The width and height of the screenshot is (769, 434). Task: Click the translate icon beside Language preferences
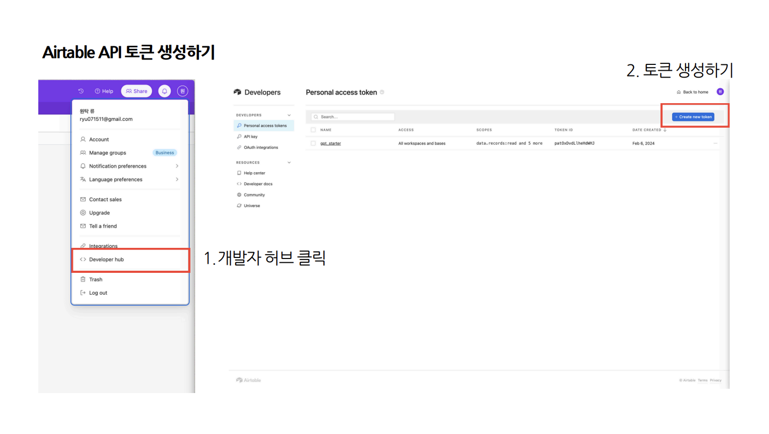point(83,179)
